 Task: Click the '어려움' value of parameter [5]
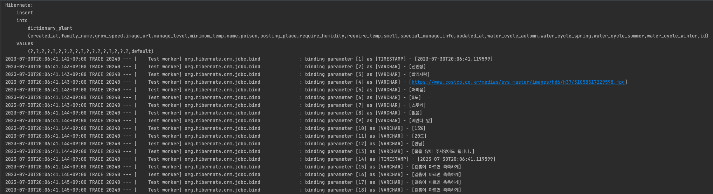(417, 90)
